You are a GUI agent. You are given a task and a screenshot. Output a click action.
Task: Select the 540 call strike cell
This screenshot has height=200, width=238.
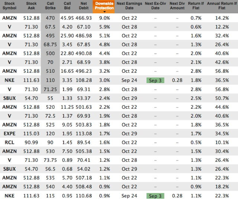coord(50,187)
